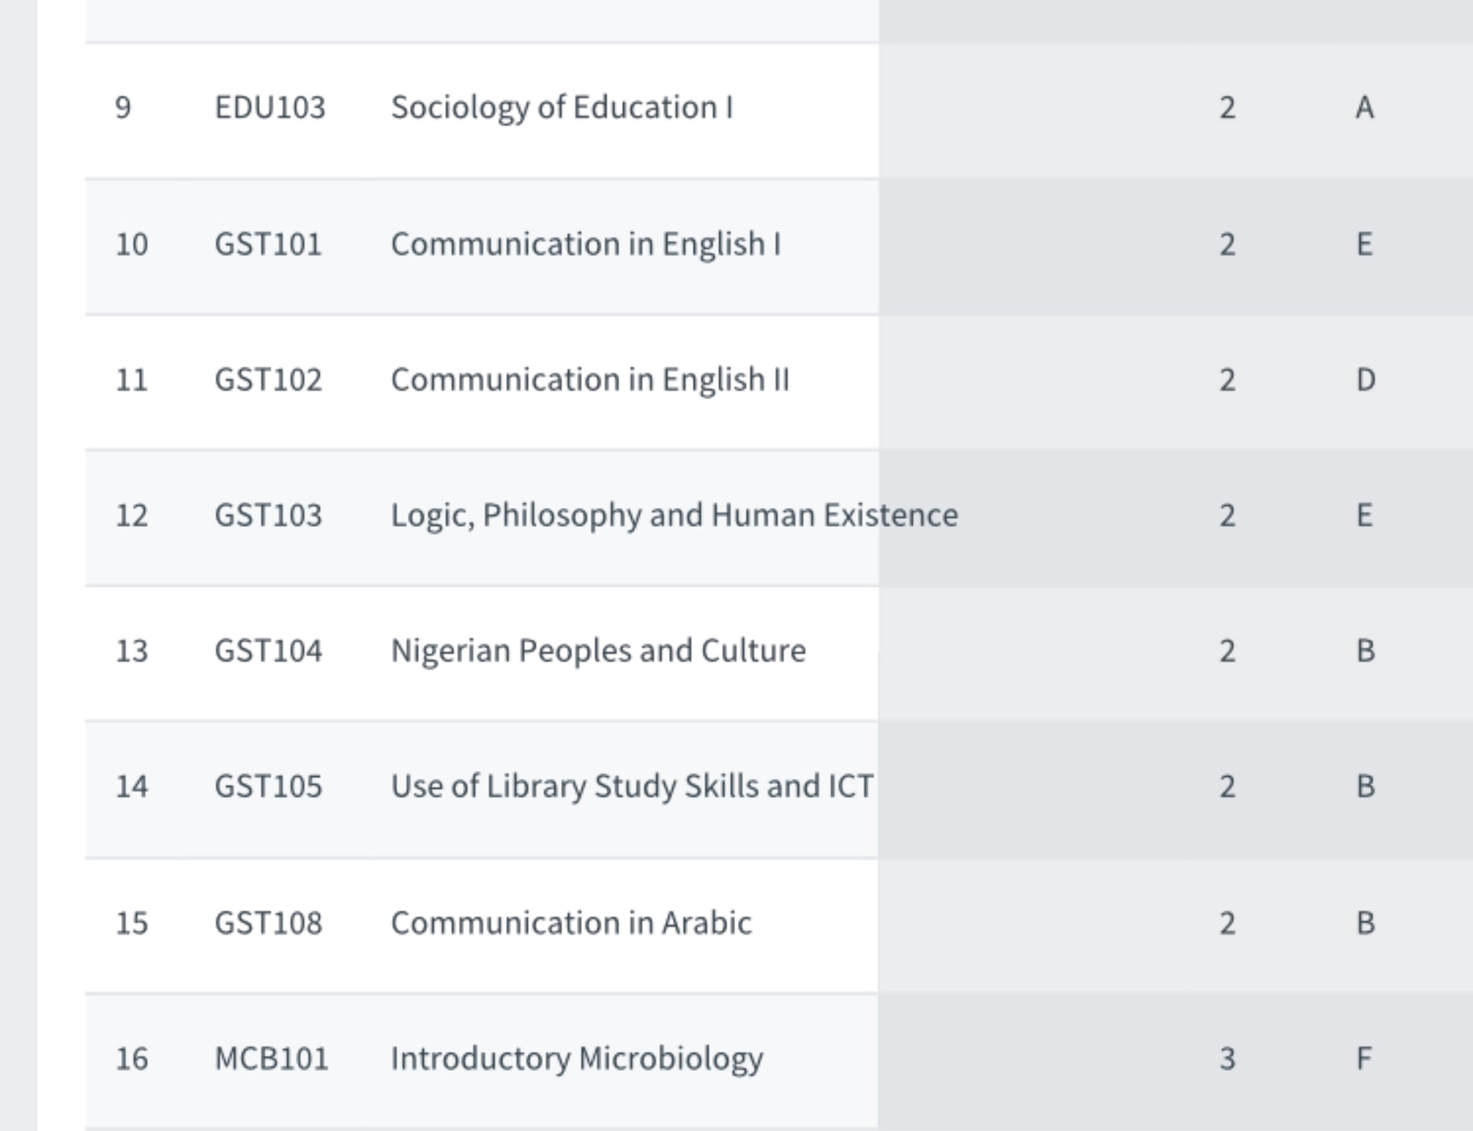The image size is (1473, 1131).
Task: Click the GST101 course code
Action: tap(268, 244)
